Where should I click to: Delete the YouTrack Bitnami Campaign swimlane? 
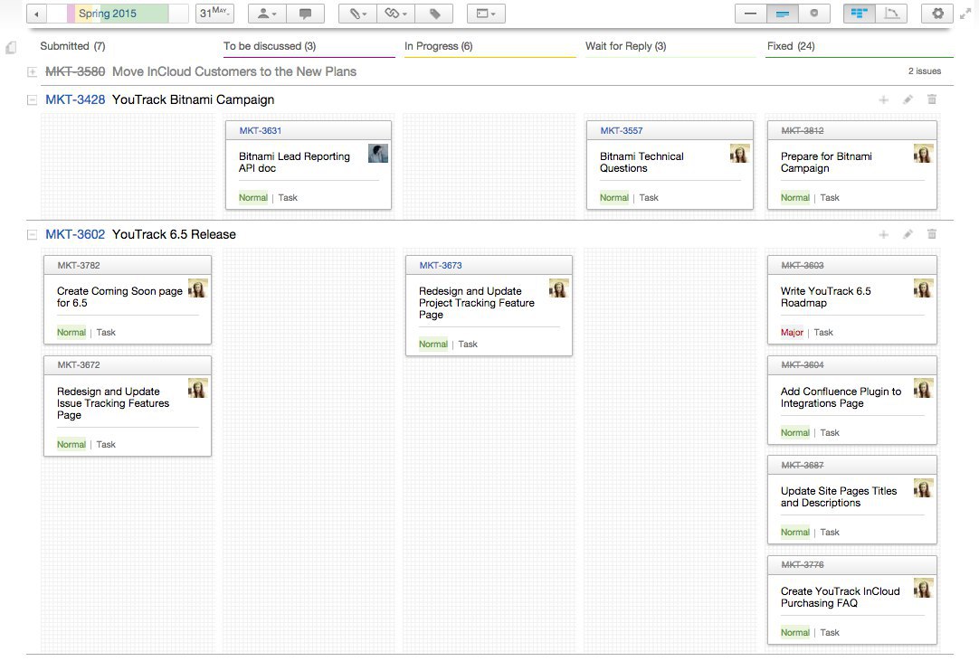click(932, 99)
